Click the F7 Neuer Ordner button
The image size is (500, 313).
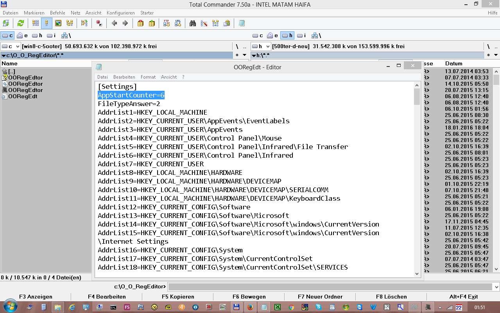click(x=320, y=297)
